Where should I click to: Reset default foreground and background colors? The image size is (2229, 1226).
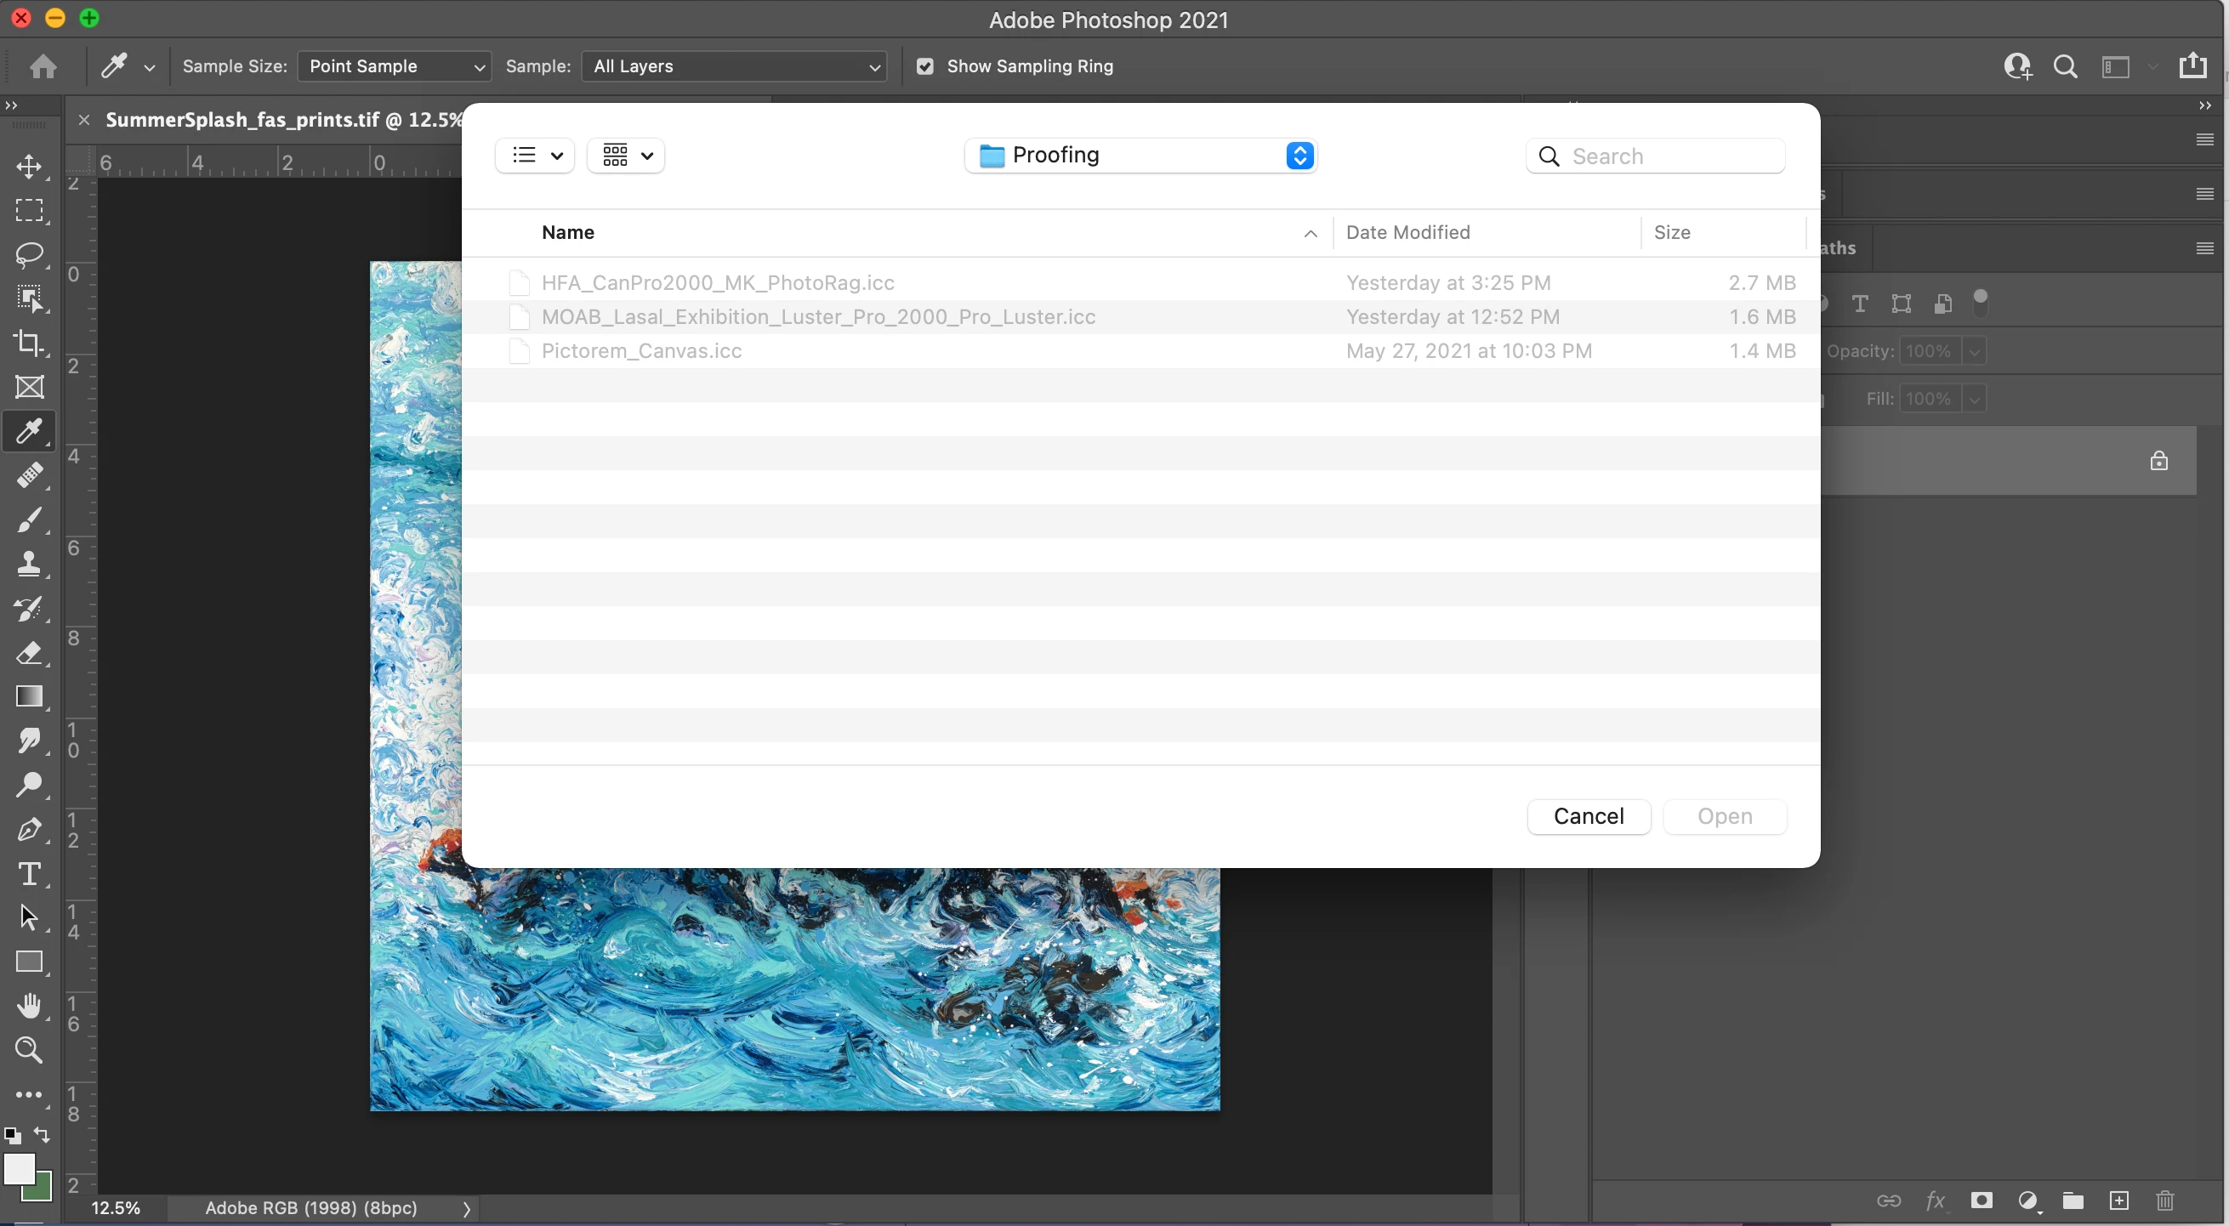(12, 1135)
